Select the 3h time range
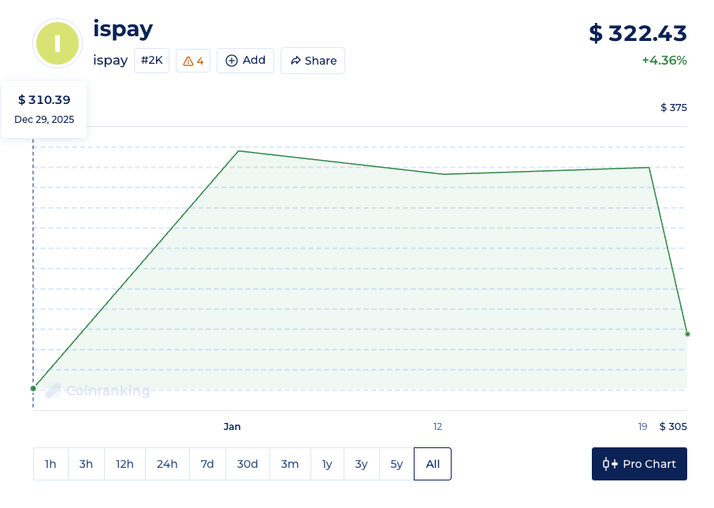The height and width of the screenshot is (508, 714). click(x=86, y=464)
